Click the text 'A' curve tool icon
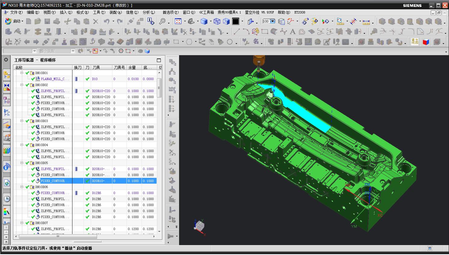449x255 pixels. (292, 32)
